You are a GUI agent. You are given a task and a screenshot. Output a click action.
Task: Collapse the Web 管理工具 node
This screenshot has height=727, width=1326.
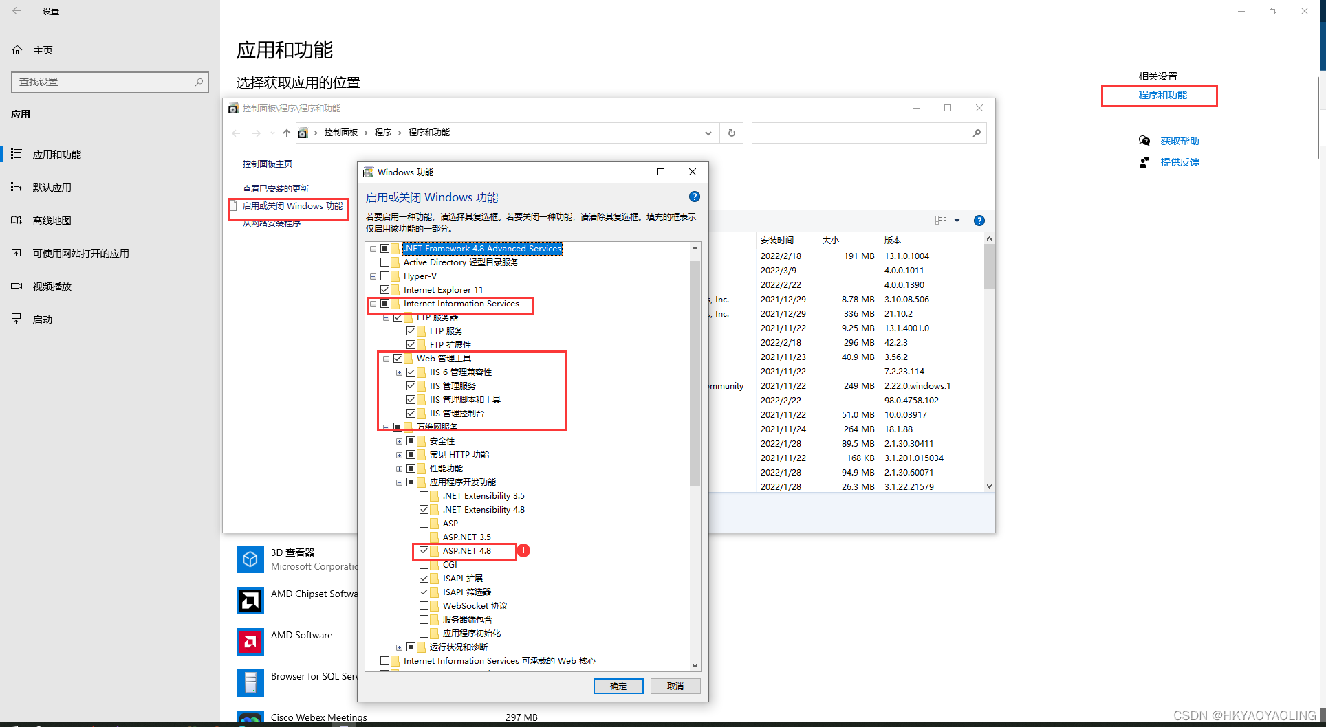pos(387,359)
